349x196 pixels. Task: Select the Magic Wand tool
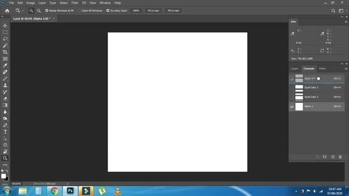pyautogui.click(x=5, y=46)
